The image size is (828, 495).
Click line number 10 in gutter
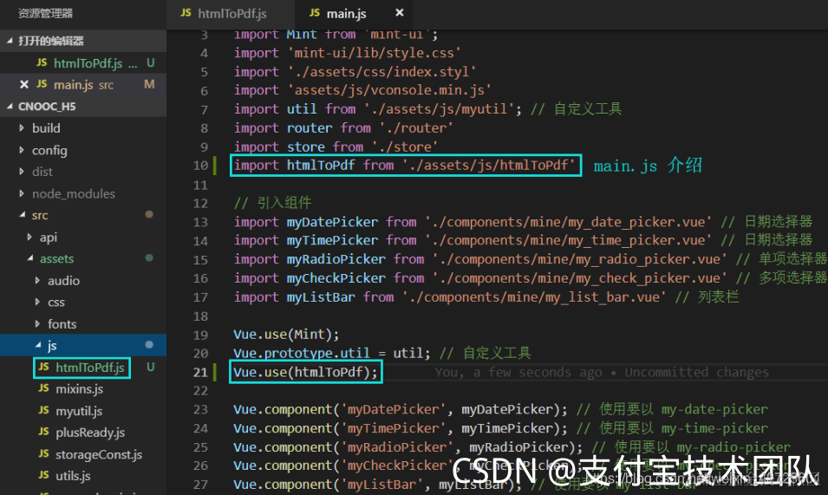[x=200, y=166]
